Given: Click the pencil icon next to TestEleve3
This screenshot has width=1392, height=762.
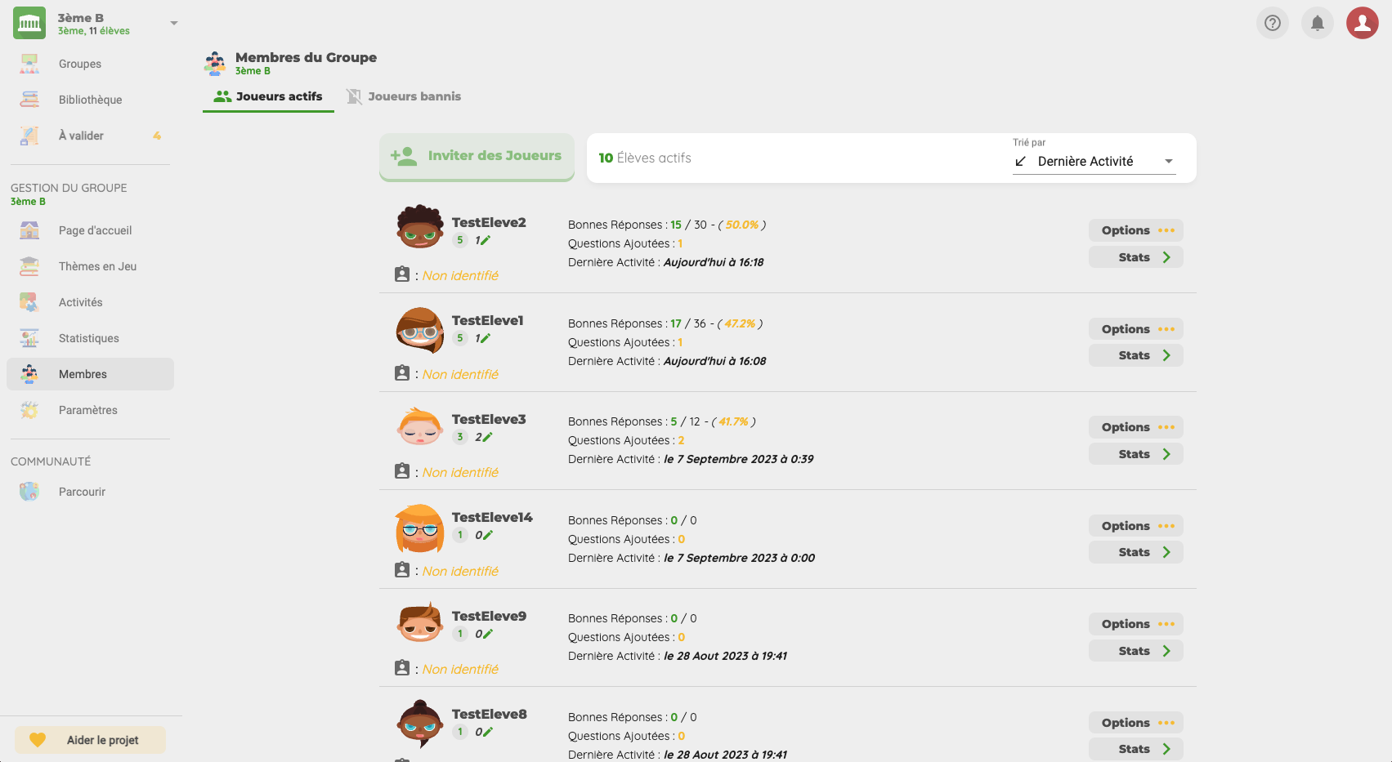Looking at the screenshot, I should pos(487,437).
